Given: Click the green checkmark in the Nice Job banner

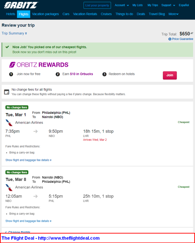Looking at the screenshot, I should [7, 47].
